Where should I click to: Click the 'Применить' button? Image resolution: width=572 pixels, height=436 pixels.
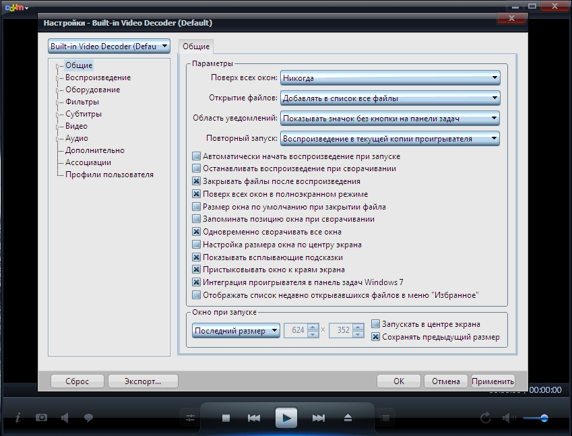click(x=493, y=381)
